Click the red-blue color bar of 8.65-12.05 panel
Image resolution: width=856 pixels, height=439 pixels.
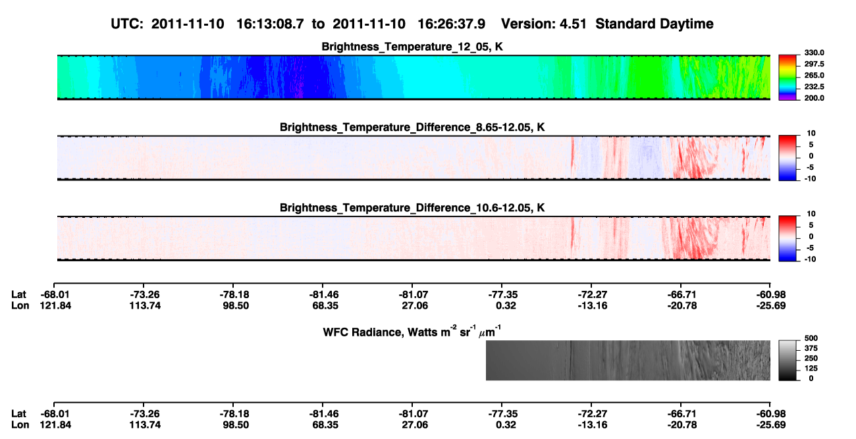pyautogui.click(x=788, y=158)
